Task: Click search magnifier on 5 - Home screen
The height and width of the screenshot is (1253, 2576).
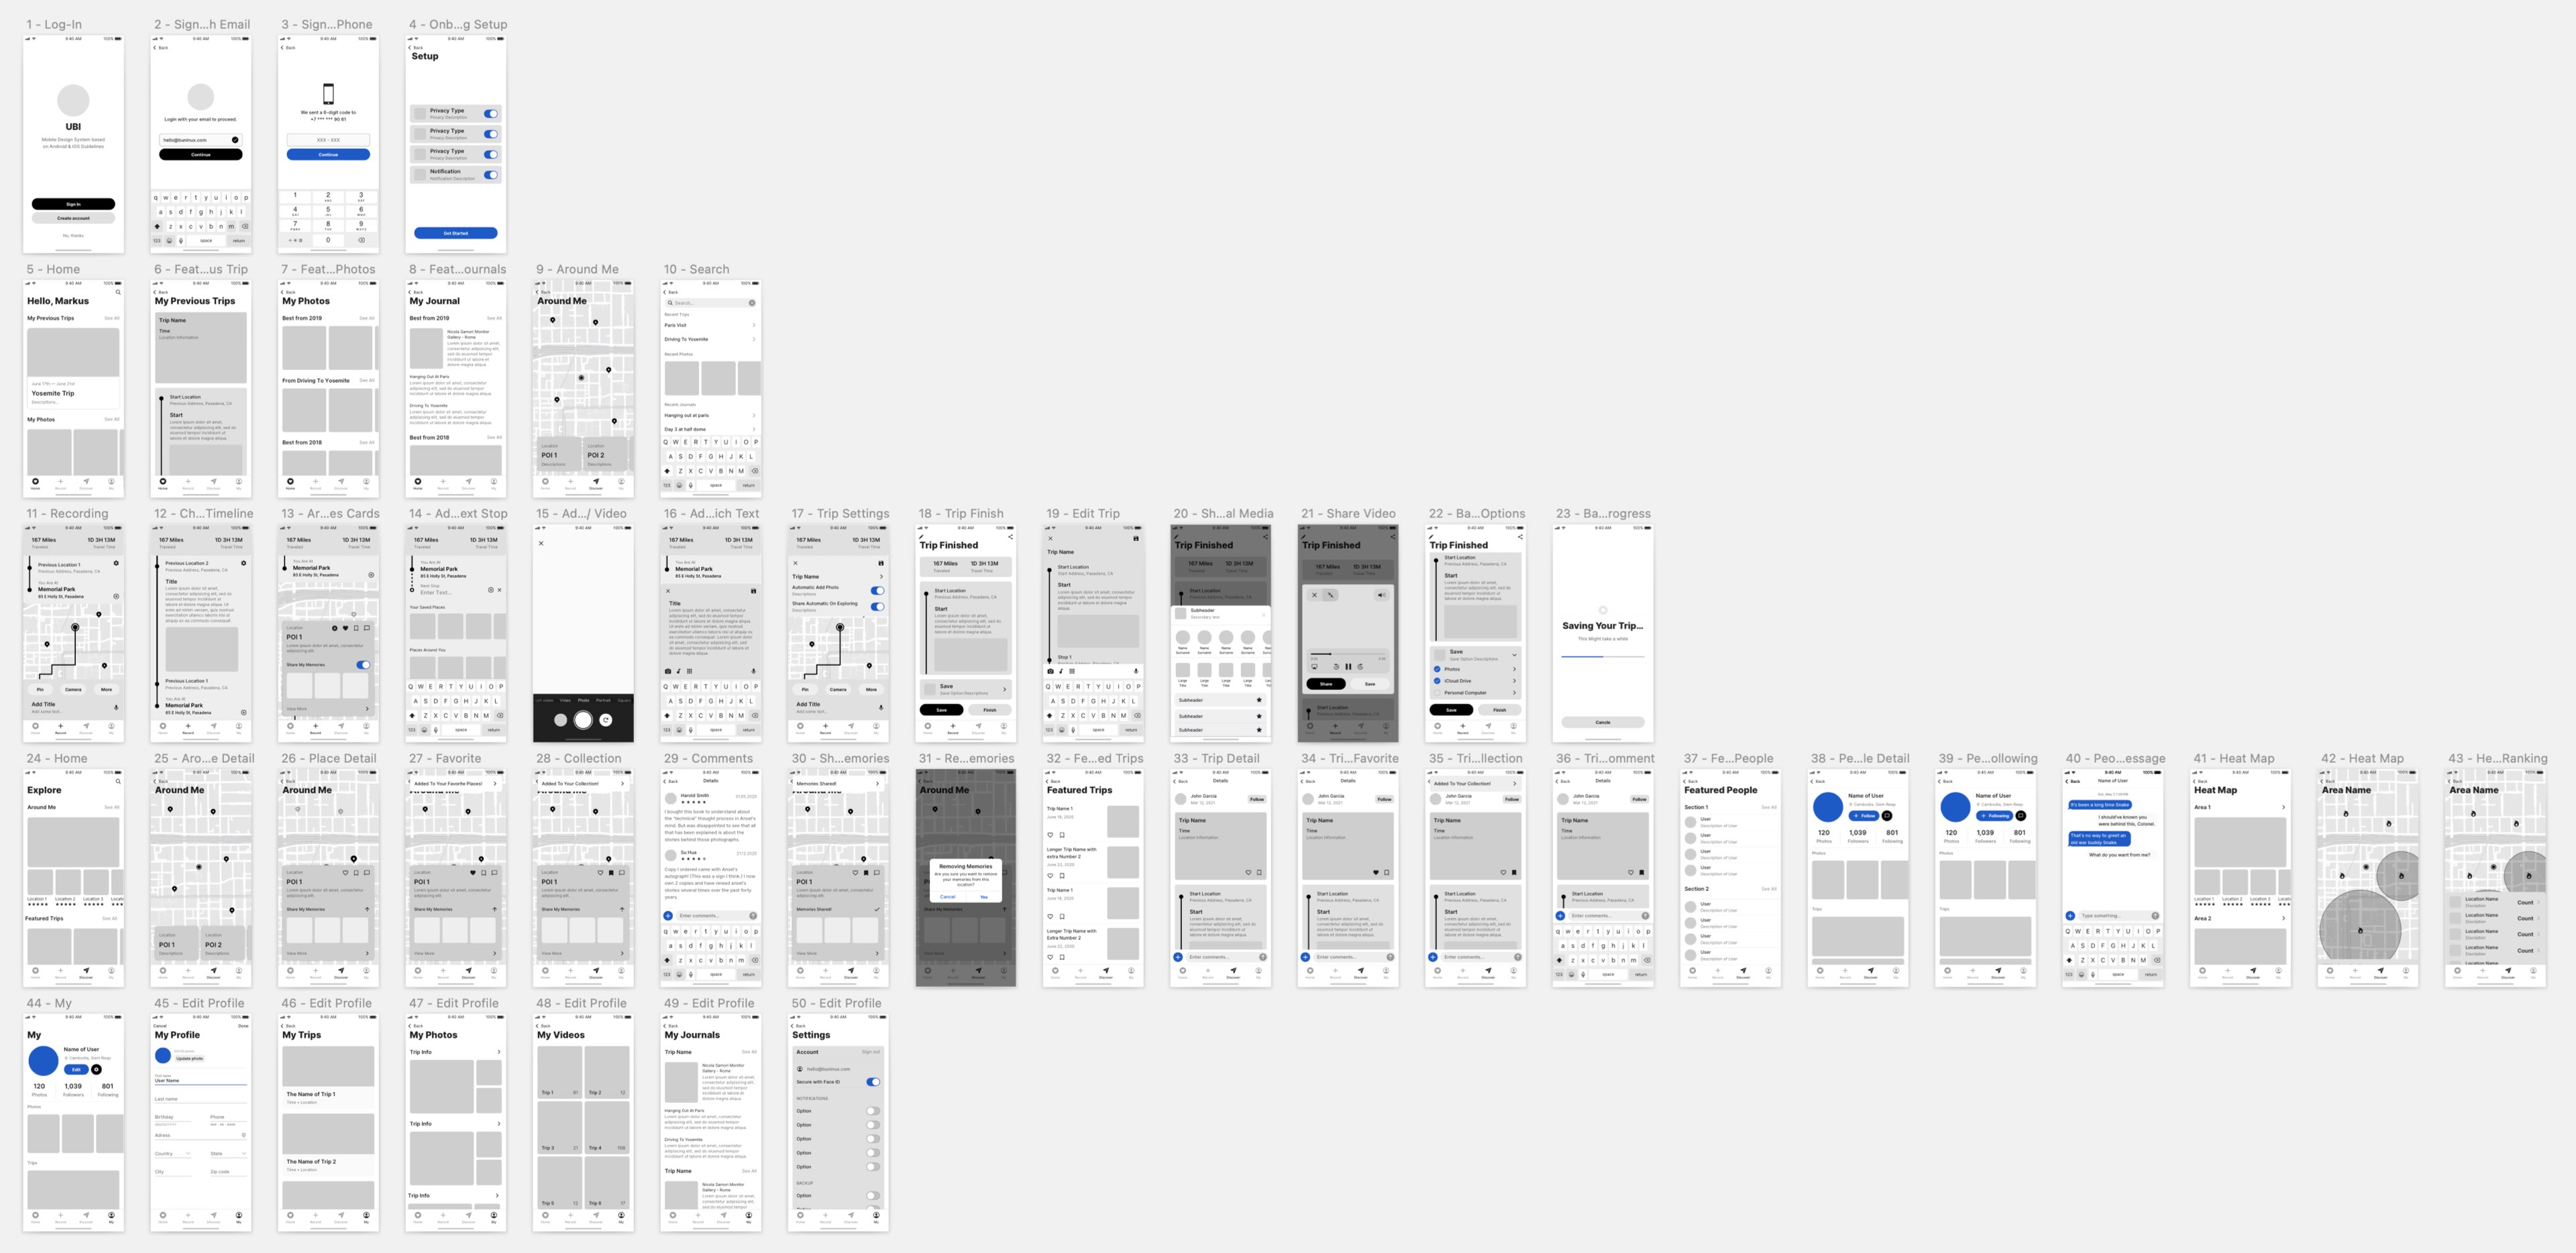Action: 117,292
